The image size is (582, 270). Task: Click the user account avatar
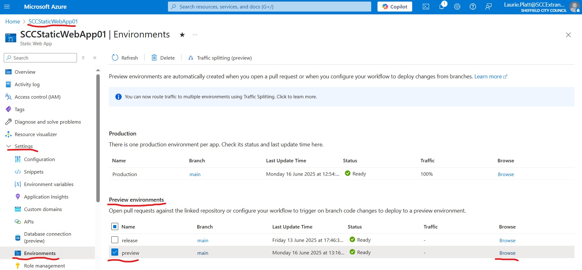tap(574, 7)
